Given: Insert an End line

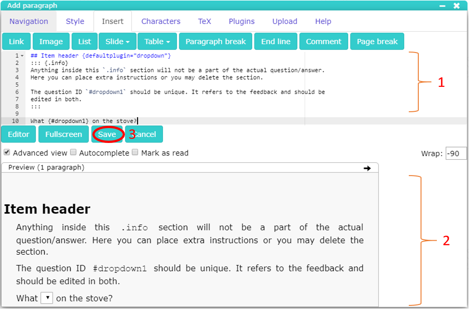Looking at the screenshot, I should coord(276,42).
